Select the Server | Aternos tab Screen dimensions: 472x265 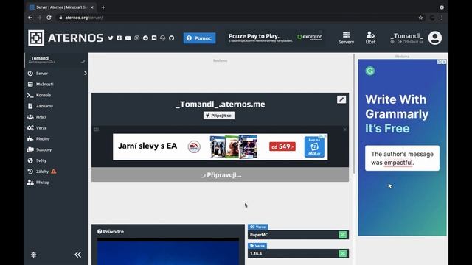[x=61, y=7]
